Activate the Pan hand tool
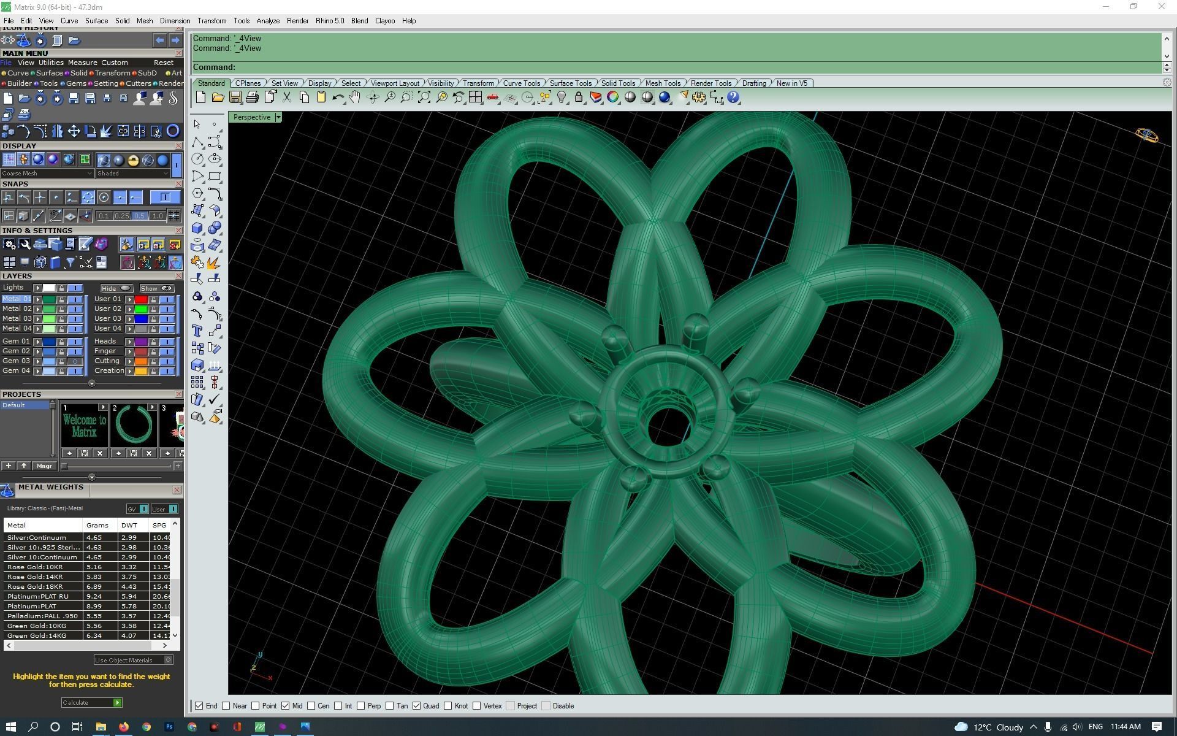The image size is (1177, 736). tap(355, 98)
